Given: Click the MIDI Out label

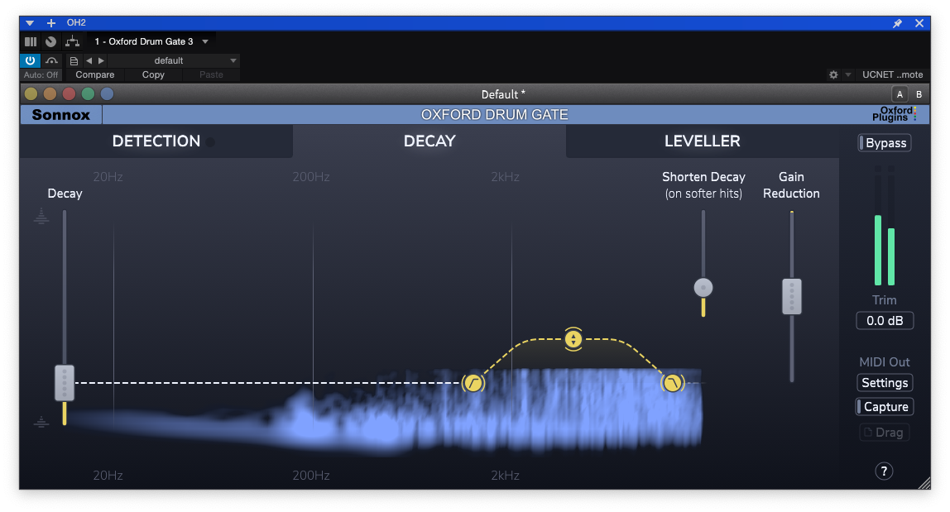Looking at the screenshot, I should point(885,362).
